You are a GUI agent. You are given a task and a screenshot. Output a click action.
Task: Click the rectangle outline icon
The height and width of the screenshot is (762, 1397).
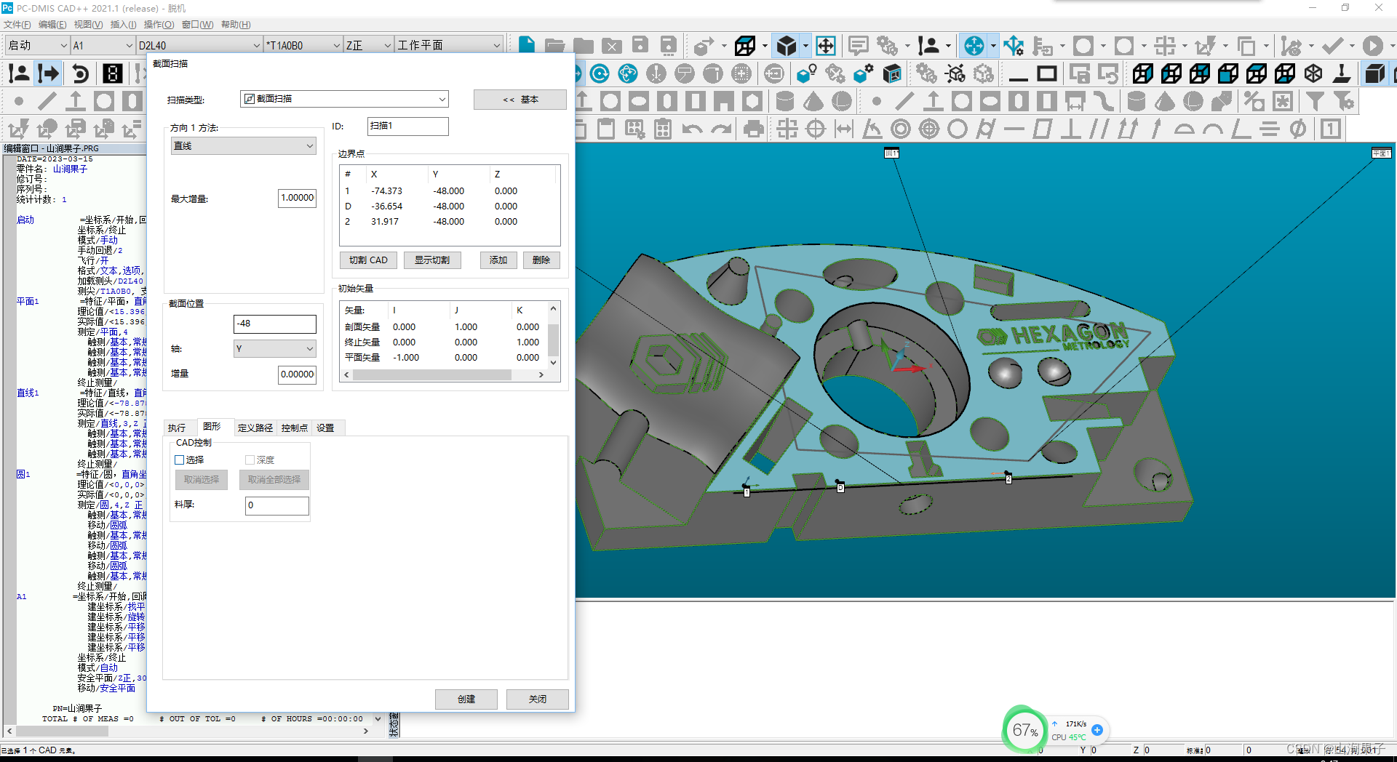pos(1047,73)
